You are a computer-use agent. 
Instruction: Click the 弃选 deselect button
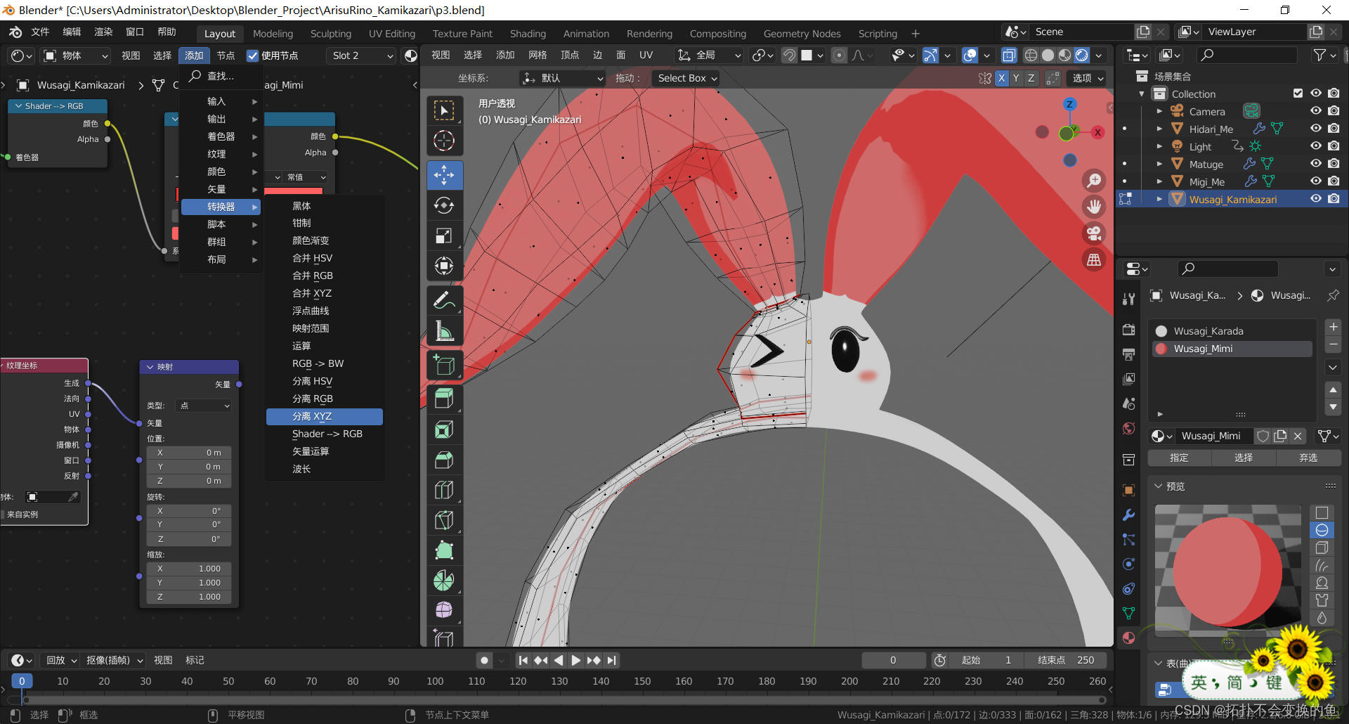[x=1308, y=458]
